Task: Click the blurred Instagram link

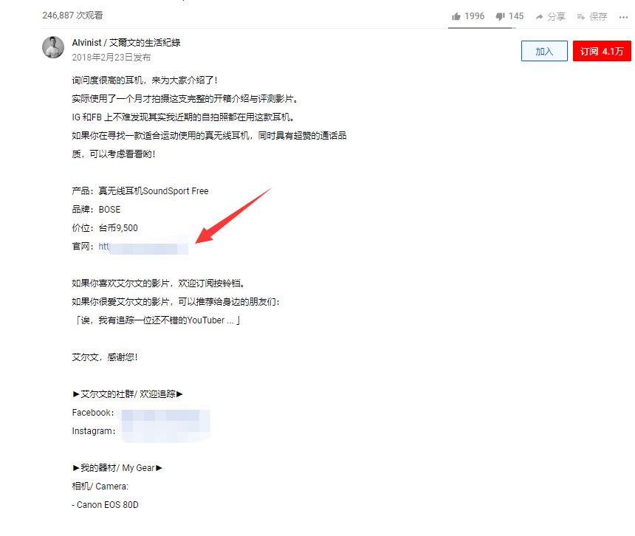Action: tap(165, 433)
